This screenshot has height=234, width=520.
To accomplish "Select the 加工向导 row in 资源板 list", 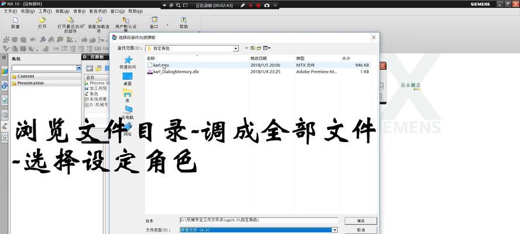I will tap(96, 88).
